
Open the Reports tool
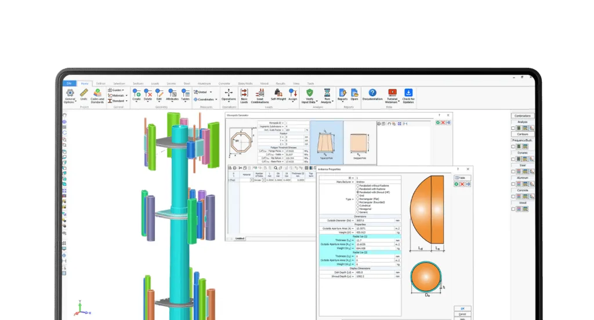coord(342,94)
